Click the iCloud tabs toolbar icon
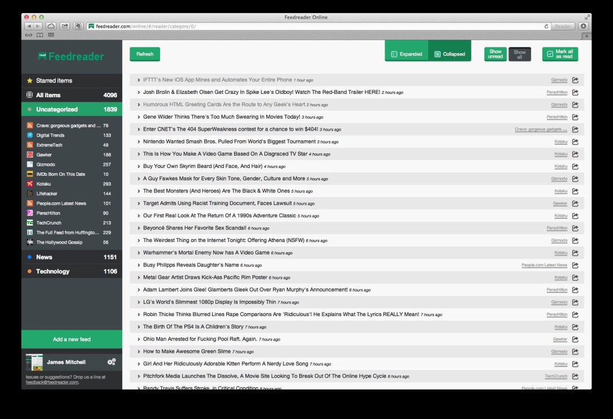The width and height of the screenshot is (613, 419). [x=51, y=26]
